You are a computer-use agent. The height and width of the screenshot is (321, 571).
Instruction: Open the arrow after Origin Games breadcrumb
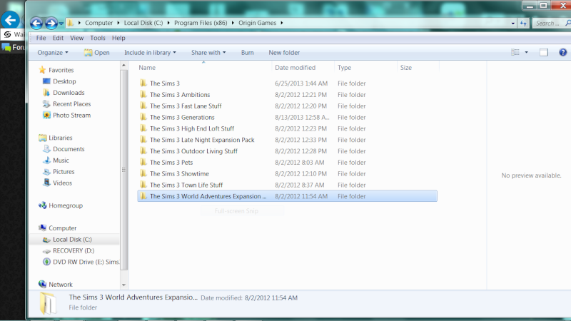[281, 23]
